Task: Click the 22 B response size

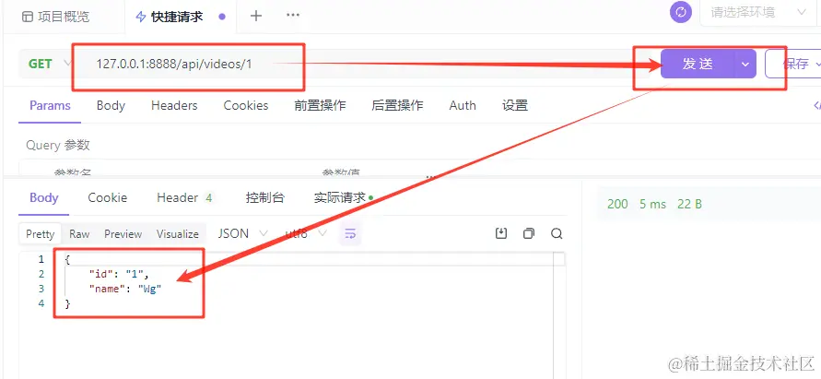Action: click(689, 204)
